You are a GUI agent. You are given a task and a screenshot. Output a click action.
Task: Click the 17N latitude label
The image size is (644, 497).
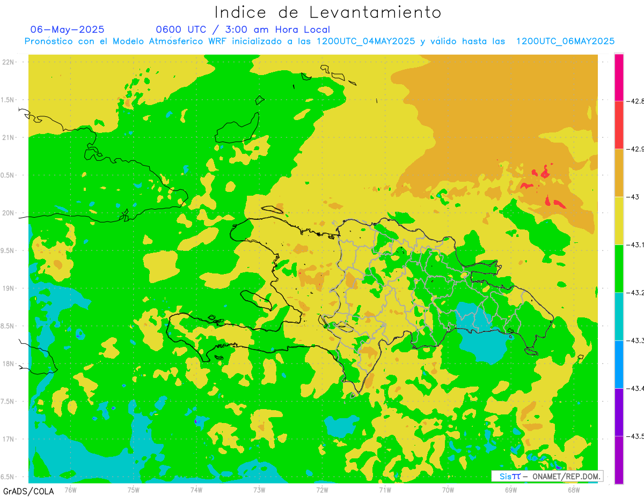pos(8,439)
